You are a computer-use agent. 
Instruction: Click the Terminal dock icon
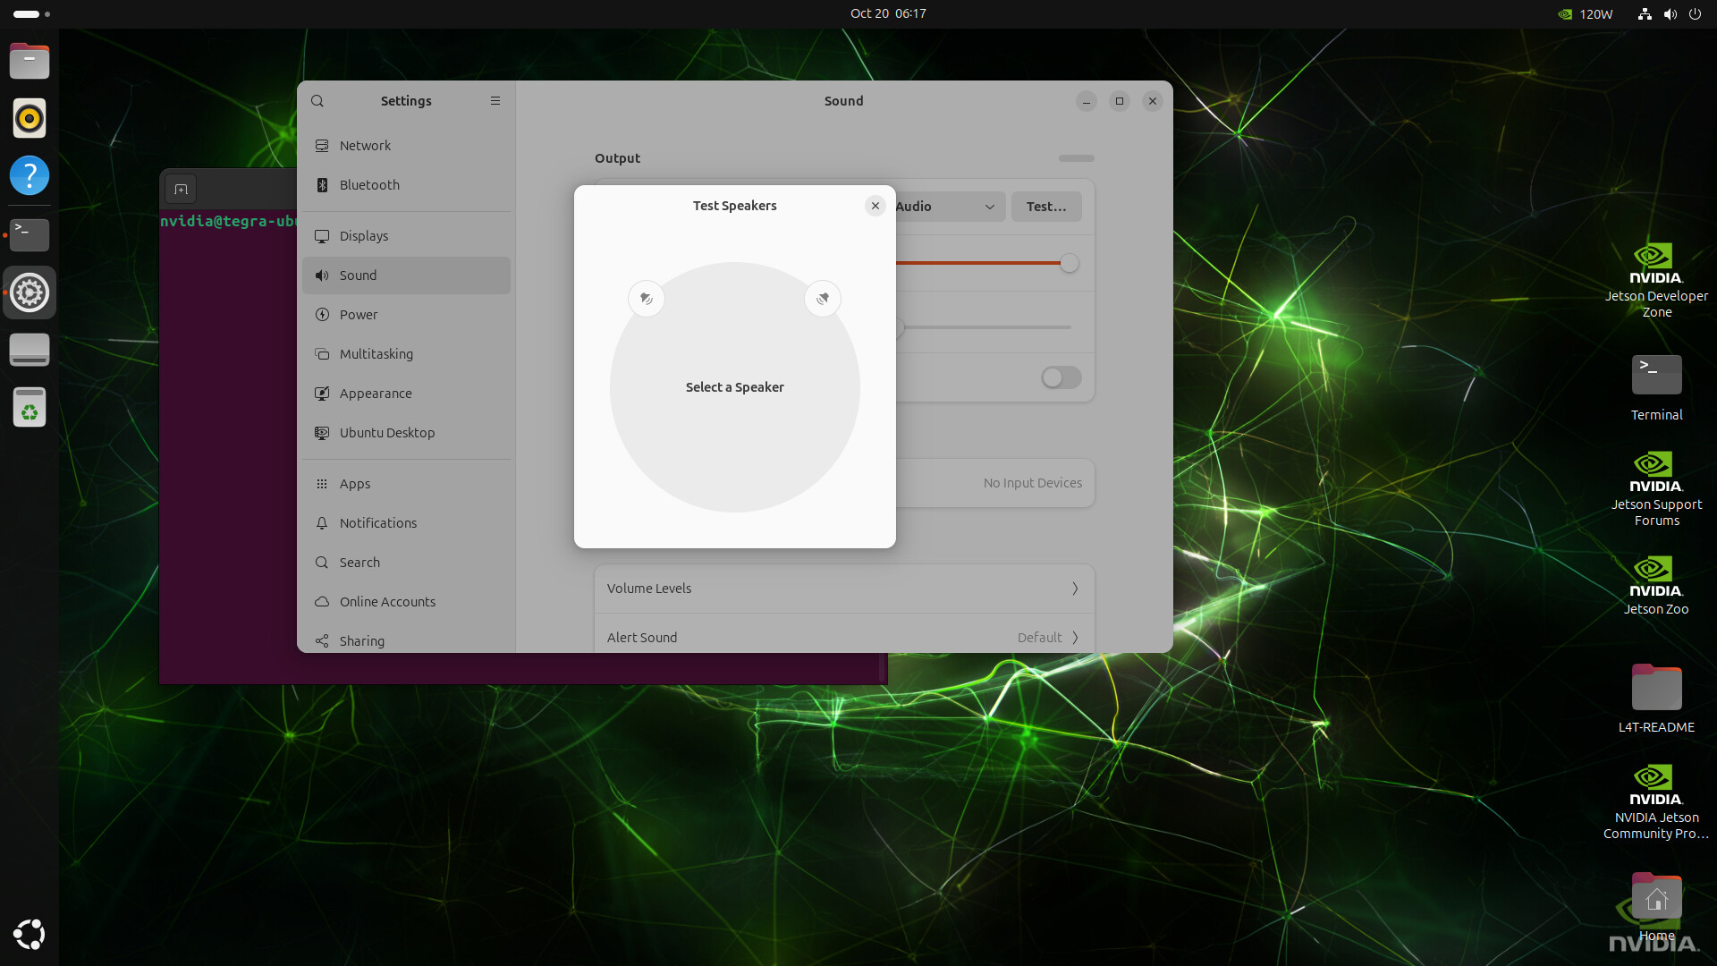pos(30,234)
